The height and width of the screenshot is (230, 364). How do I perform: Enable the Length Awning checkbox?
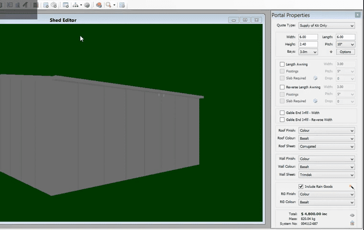tap(282, 64)
